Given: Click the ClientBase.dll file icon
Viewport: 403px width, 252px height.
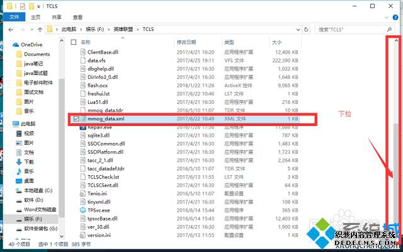Looking at the screenshot, I should click(x=82, y=52).
